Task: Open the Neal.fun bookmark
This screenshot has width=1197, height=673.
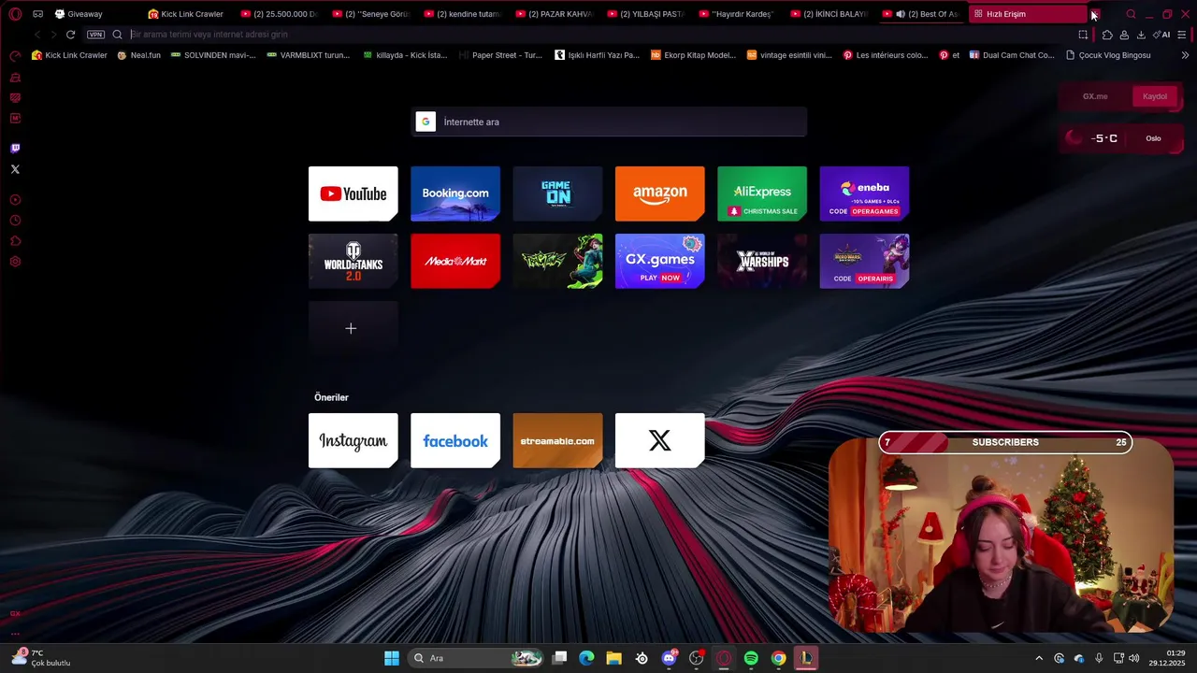Action: 139,55
